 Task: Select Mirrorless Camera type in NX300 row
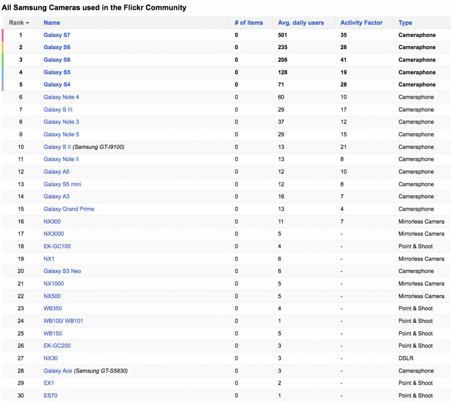pyautogui.click(x=421, y=221)
